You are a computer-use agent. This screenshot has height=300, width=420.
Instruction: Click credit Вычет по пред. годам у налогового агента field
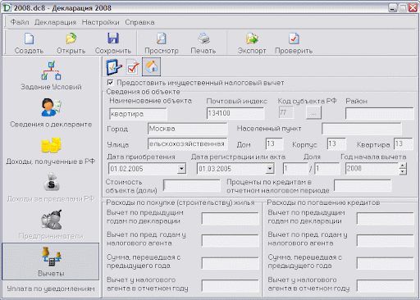(386, 241)
